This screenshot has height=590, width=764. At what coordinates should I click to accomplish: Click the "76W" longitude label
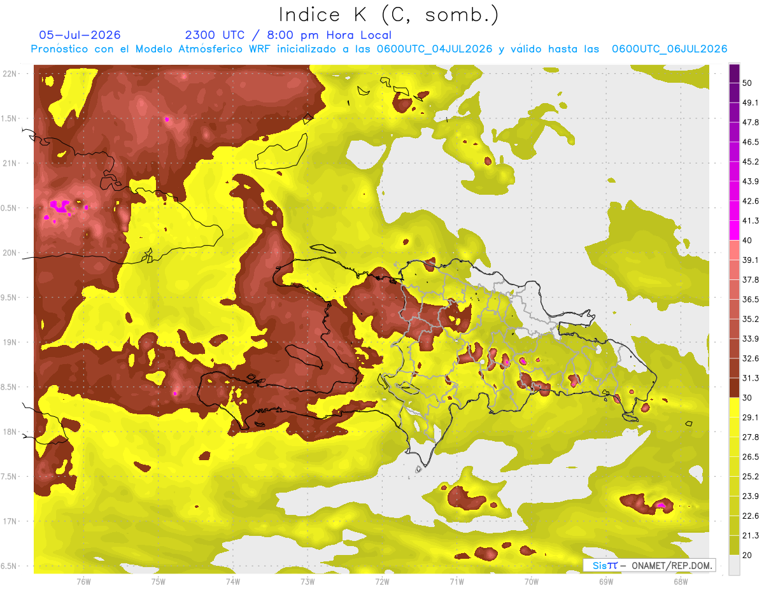[83, 581]
